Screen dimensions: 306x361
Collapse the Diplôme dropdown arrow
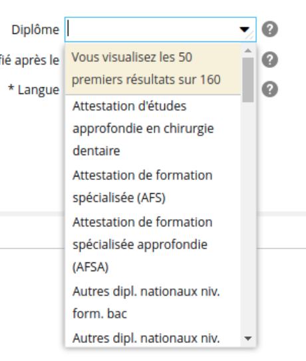click(x=244, y=29)
